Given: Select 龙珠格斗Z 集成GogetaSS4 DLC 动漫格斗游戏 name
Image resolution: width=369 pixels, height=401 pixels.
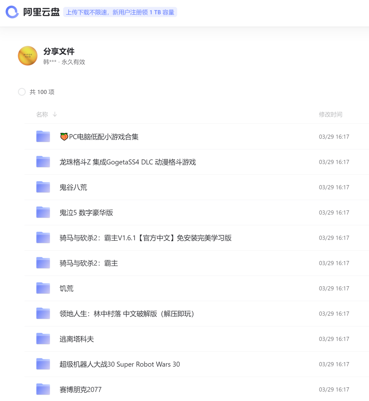Looking at the screenshot, I should pyautogui.click(x=128, y=162).
